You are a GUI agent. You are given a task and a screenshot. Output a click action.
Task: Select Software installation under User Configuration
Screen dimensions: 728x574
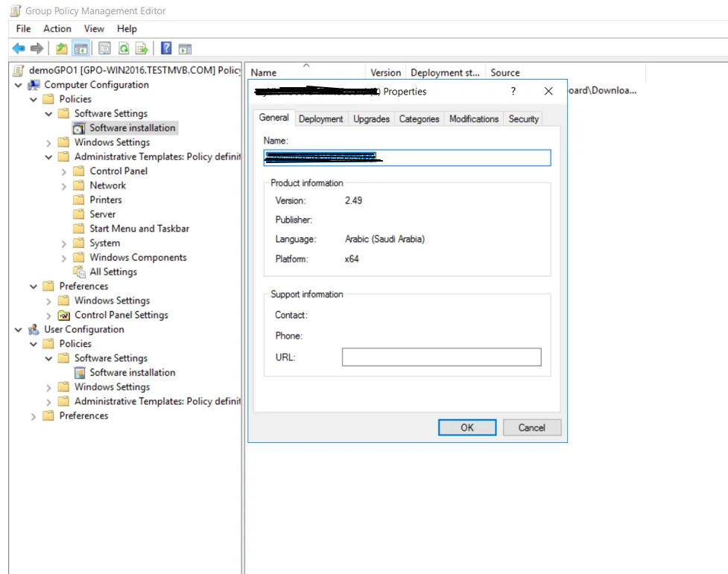pyautogui.click(x=132, y=372)
